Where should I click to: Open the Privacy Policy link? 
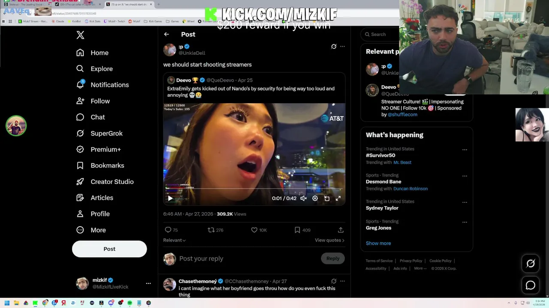pos(411,261)
